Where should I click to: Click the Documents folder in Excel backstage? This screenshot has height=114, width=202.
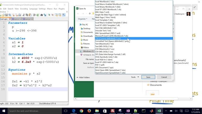click(x=154, y=85)
